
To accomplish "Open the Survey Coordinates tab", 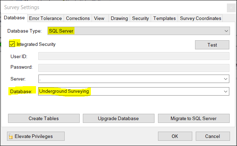I will [200, 18].
